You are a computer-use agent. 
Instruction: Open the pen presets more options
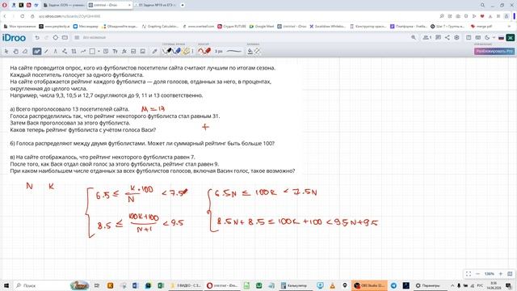[192, 51]
